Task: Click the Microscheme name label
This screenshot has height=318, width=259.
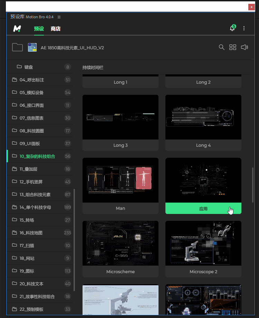Action: (x=121, y=271)
